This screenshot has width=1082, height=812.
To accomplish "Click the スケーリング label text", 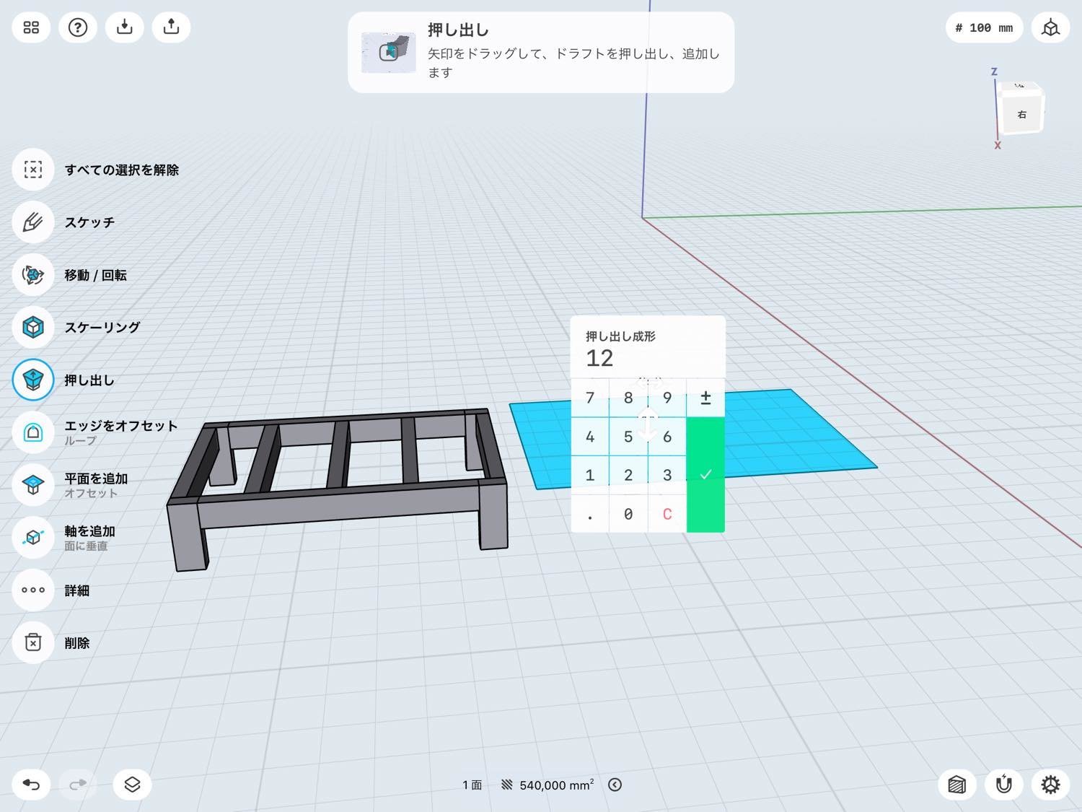I will point(102,327).
